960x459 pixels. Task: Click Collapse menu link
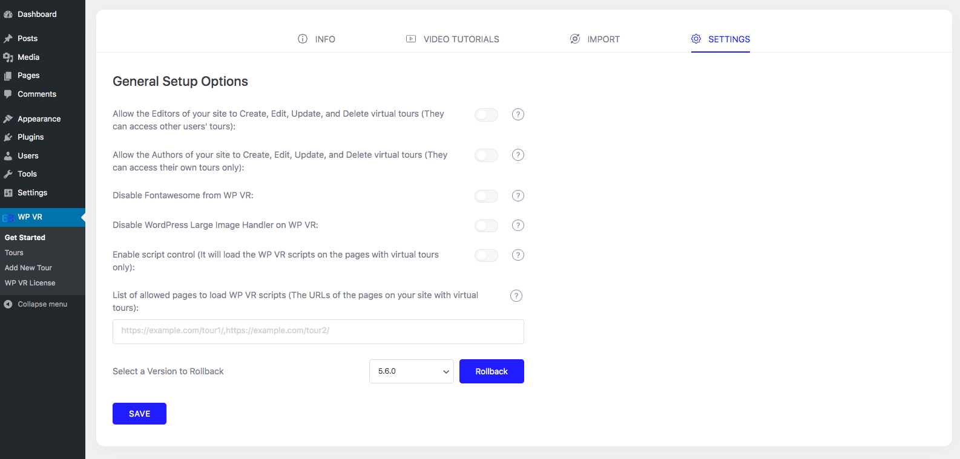[42, 304]
